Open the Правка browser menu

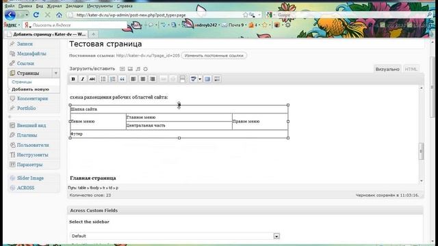(25, 6)
